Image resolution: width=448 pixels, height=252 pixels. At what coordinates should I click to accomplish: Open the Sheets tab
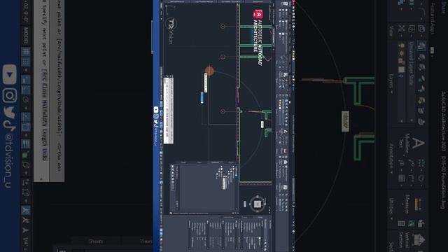(x=96, y=241)
